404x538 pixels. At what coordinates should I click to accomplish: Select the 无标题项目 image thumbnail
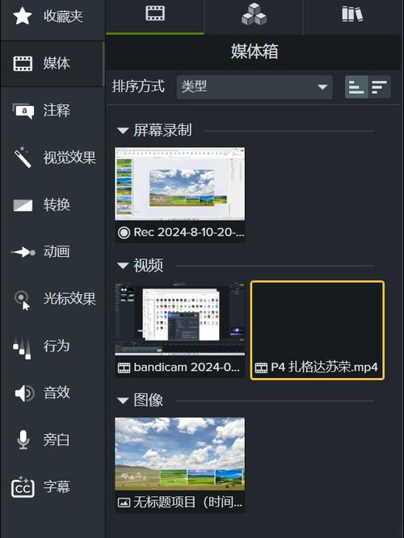pyautogui.click(x=180, y=454)
